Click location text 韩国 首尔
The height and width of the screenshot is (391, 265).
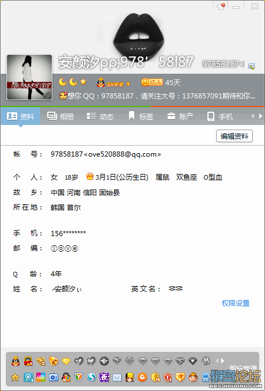(66, 207)
